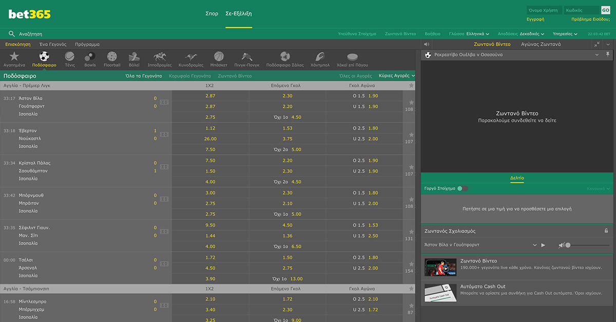616x322 pixels.
Task: Open the Γλώσσα Ελληνικά dropdown
Action: pyautogui.click(x=469, y=34)
